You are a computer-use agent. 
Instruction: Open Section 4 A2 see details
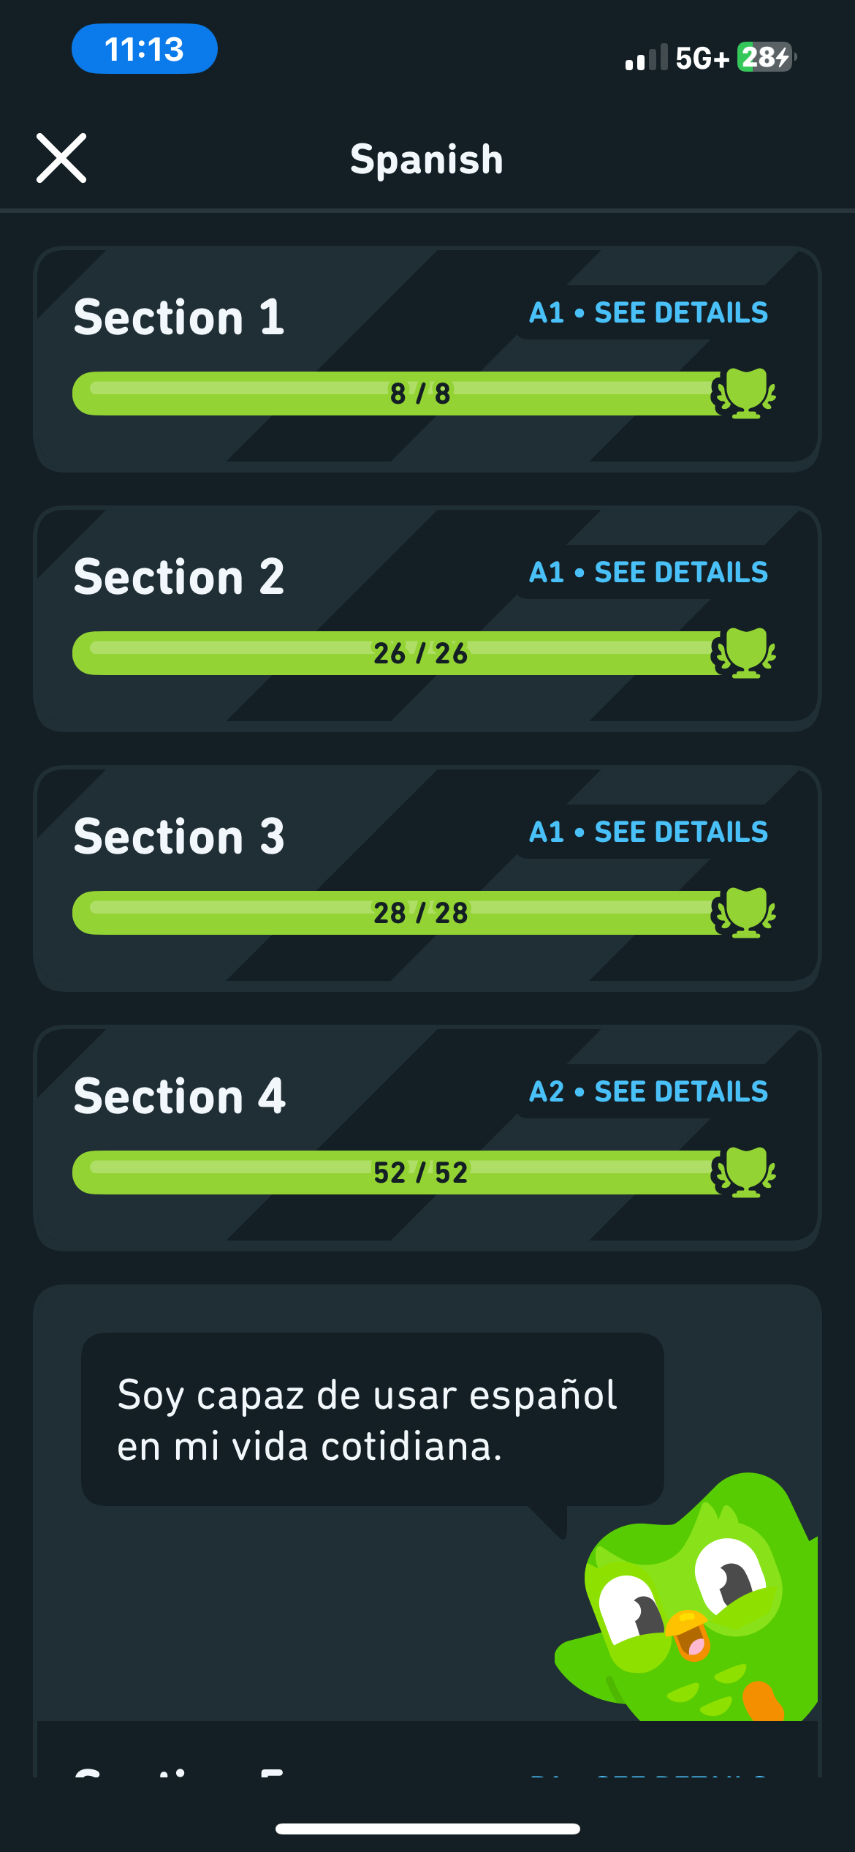point(648,1092)
